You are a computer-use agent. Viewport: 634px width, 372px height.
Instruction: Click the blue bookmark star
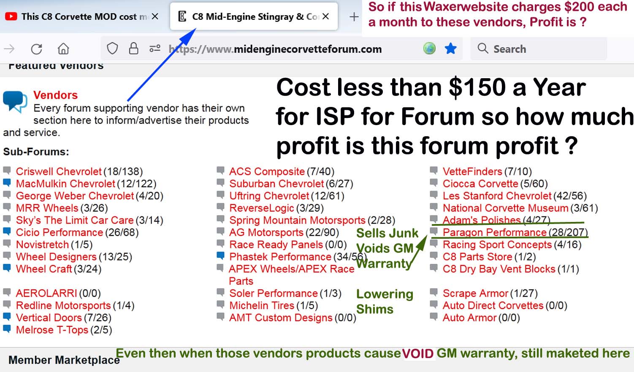coord(451,49)
